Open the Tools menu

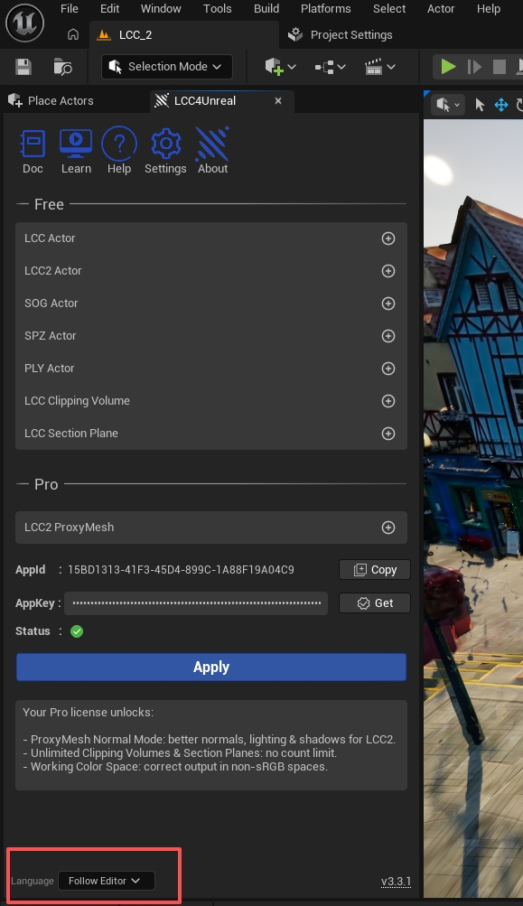click(x=218, y=9)
